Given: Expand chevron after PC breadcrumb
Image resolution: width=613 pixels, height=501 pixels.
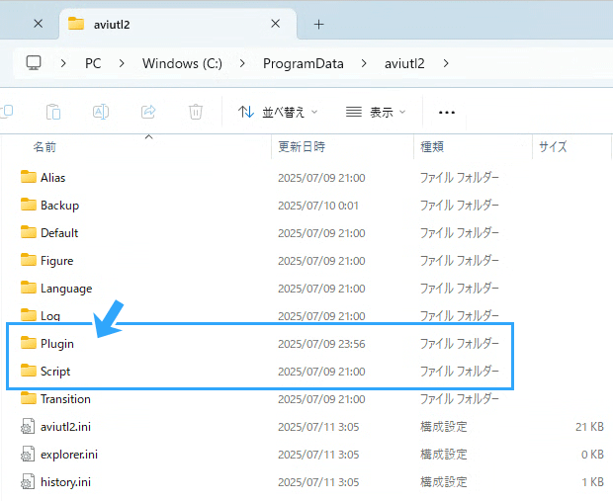Looking at the screenshot, I should (x=122, y=63).
